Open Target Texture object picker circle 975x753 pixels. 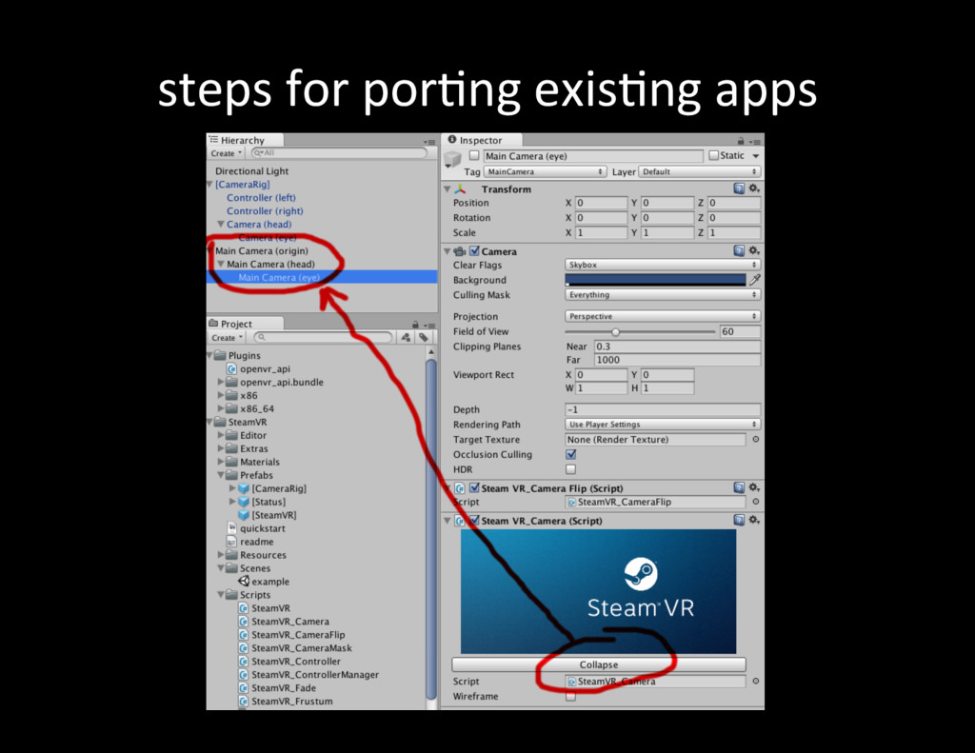tap(755, 439)
